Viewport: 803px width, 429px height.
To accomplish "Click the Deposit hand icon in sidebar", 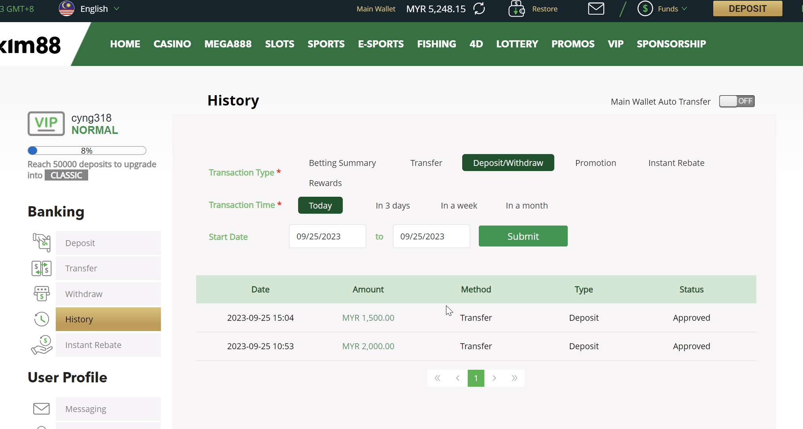I will [x=42, y=243].
